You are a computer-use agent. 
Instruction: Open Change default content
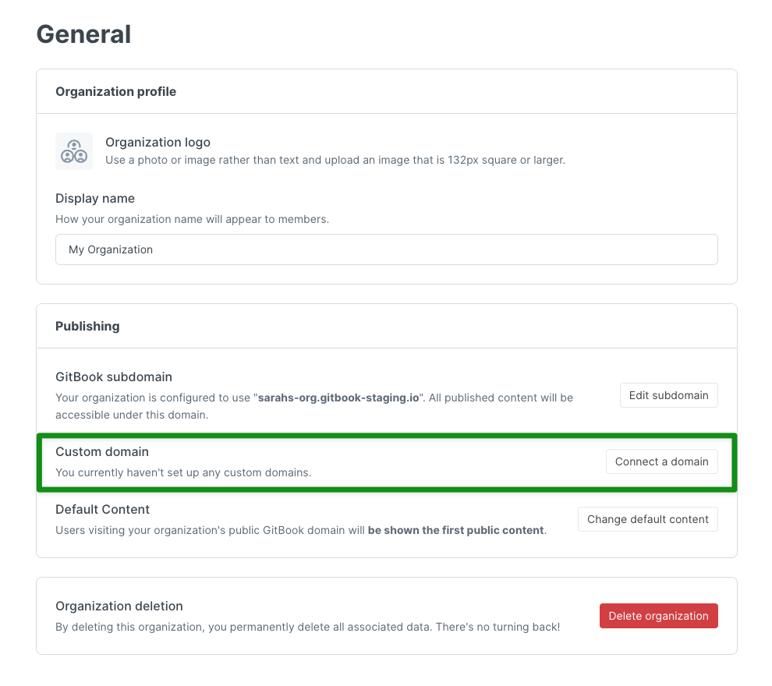click(647, 519)
